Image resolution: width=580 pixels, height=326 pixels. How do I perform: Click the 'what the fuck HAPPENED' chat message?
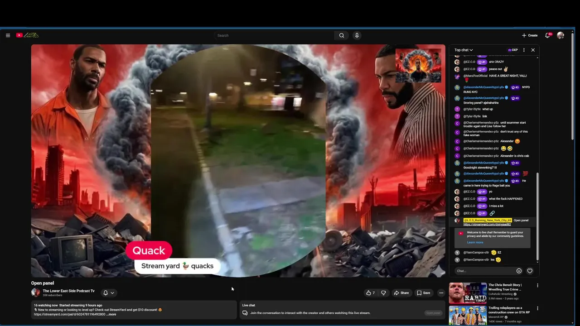point(506,199)
